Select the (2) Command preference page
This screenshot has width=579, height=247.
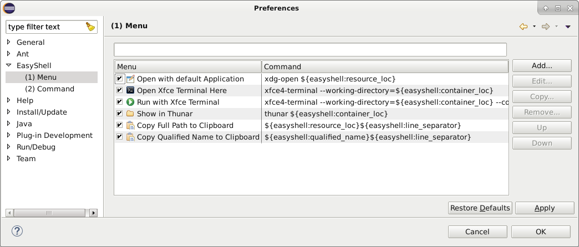[49, 89]
